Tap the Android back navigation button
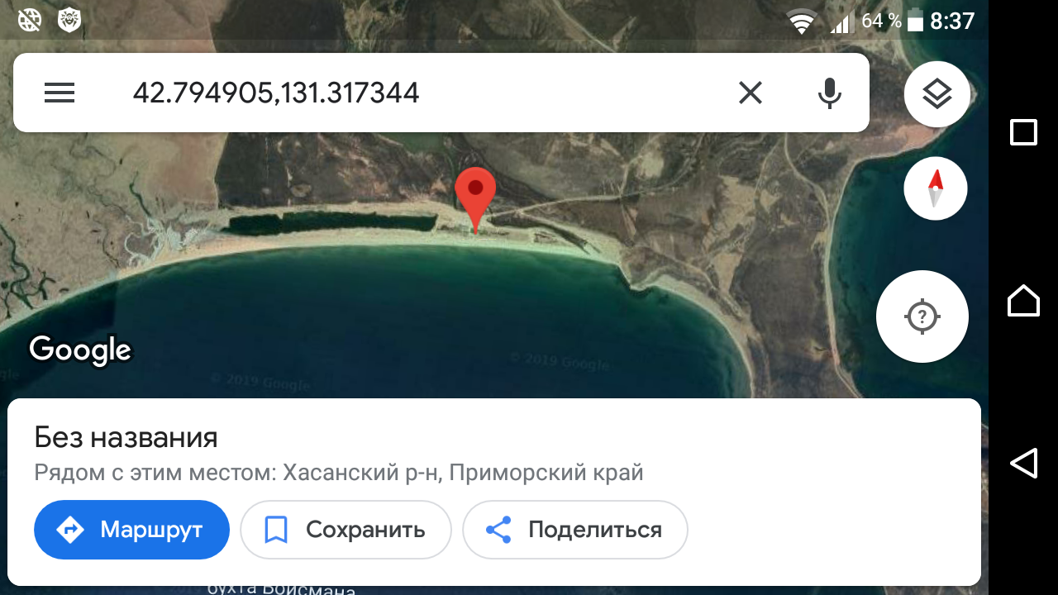 click(x=1023, y=463)
